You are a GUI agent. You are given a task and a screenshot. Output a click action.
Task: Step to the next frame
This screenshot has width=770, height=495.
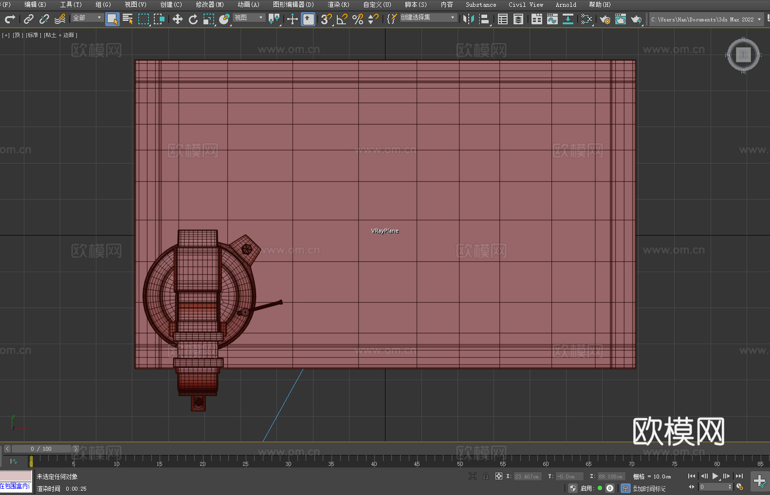(x=727, y=476)
